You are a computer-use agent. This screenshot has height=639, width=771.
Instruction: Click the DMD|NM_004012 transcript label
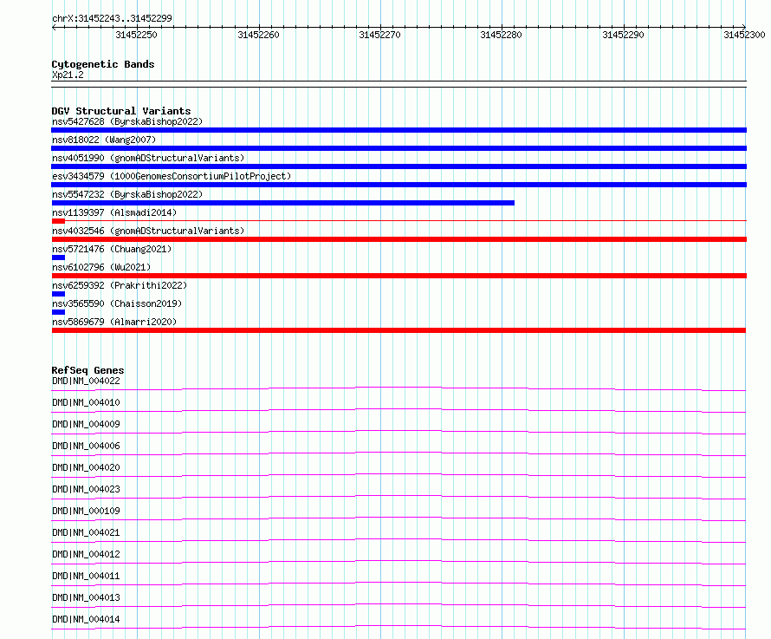pyautogui.click(x=86, y=554)
